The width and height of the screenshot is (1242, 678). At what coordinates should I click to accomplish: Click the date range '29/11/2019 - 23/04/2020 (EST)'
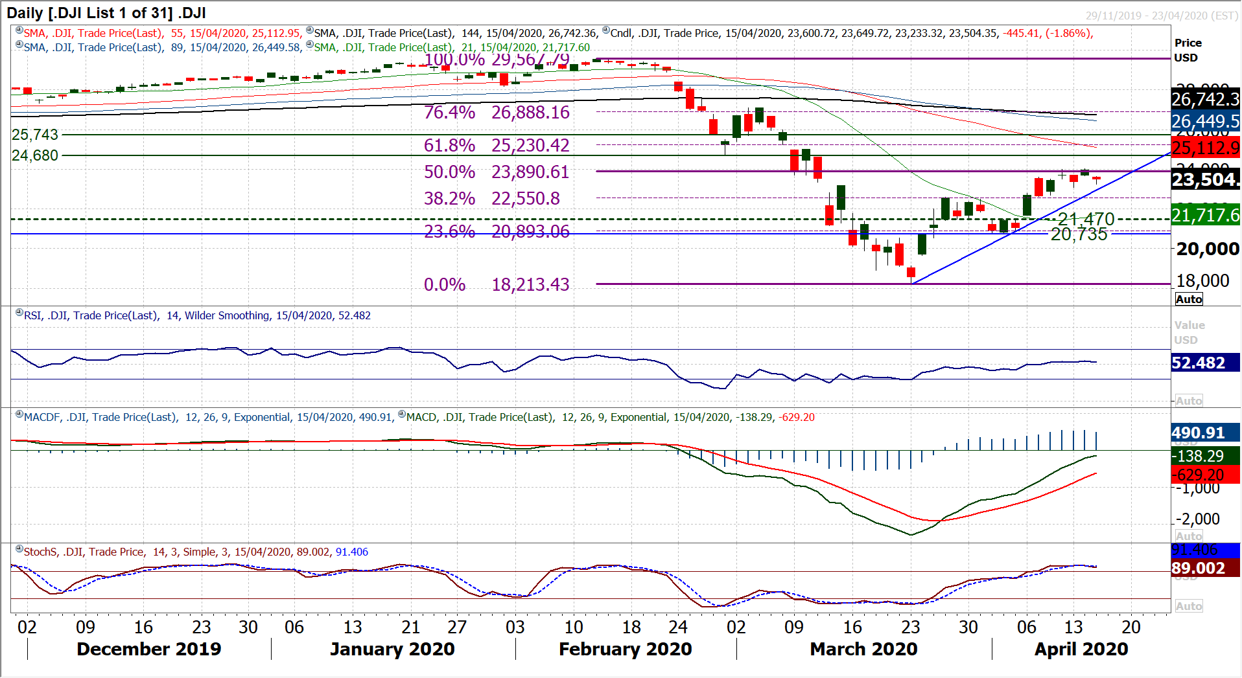coord(1162,16)
